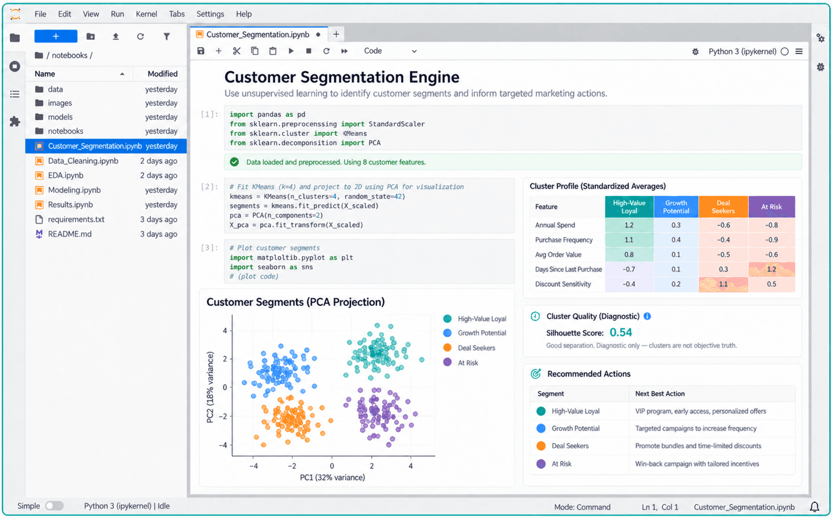Open the notifications bell icon

(x=815, y=506)
